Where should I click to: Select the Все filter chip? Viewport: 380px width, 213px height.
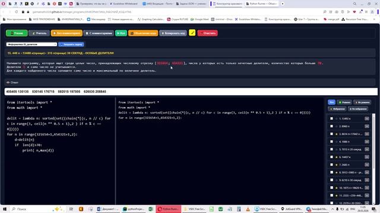click(331, 102)
